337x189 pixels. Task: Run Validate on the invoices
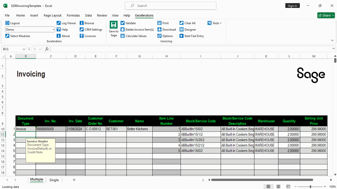click(128, 23)
